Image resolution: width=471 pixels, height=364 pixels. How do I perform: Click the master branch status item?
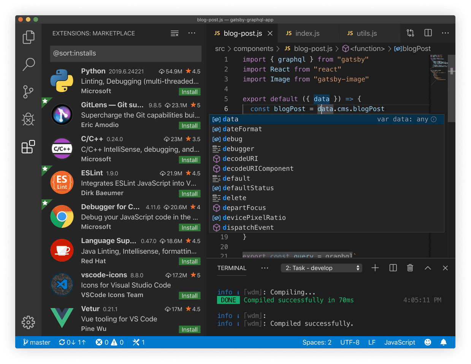pyautogui.click(x=36, y=342)
